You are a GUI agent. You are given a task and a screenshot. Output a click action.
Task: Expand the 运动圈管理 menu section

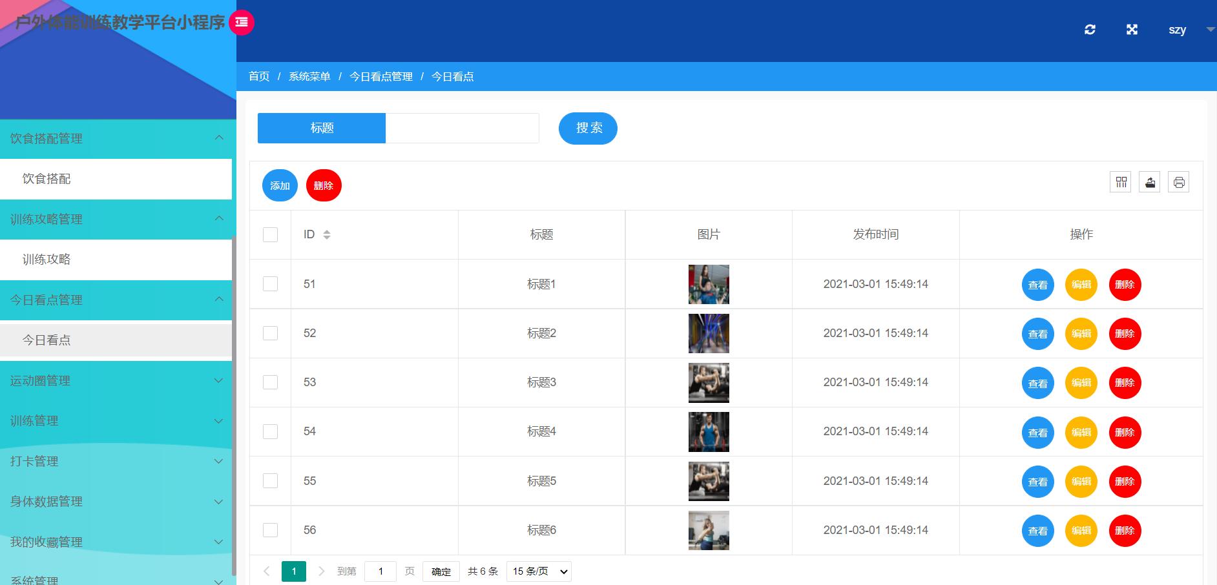coord(116,380)
